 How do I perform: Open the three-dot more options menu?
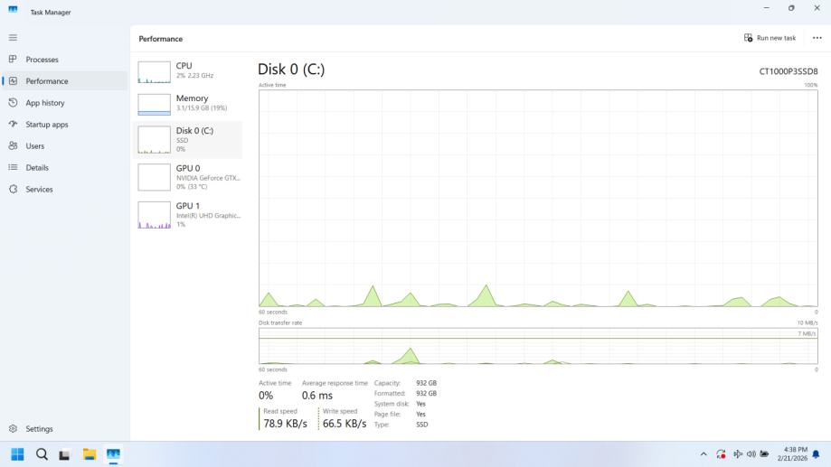[817, 38]
